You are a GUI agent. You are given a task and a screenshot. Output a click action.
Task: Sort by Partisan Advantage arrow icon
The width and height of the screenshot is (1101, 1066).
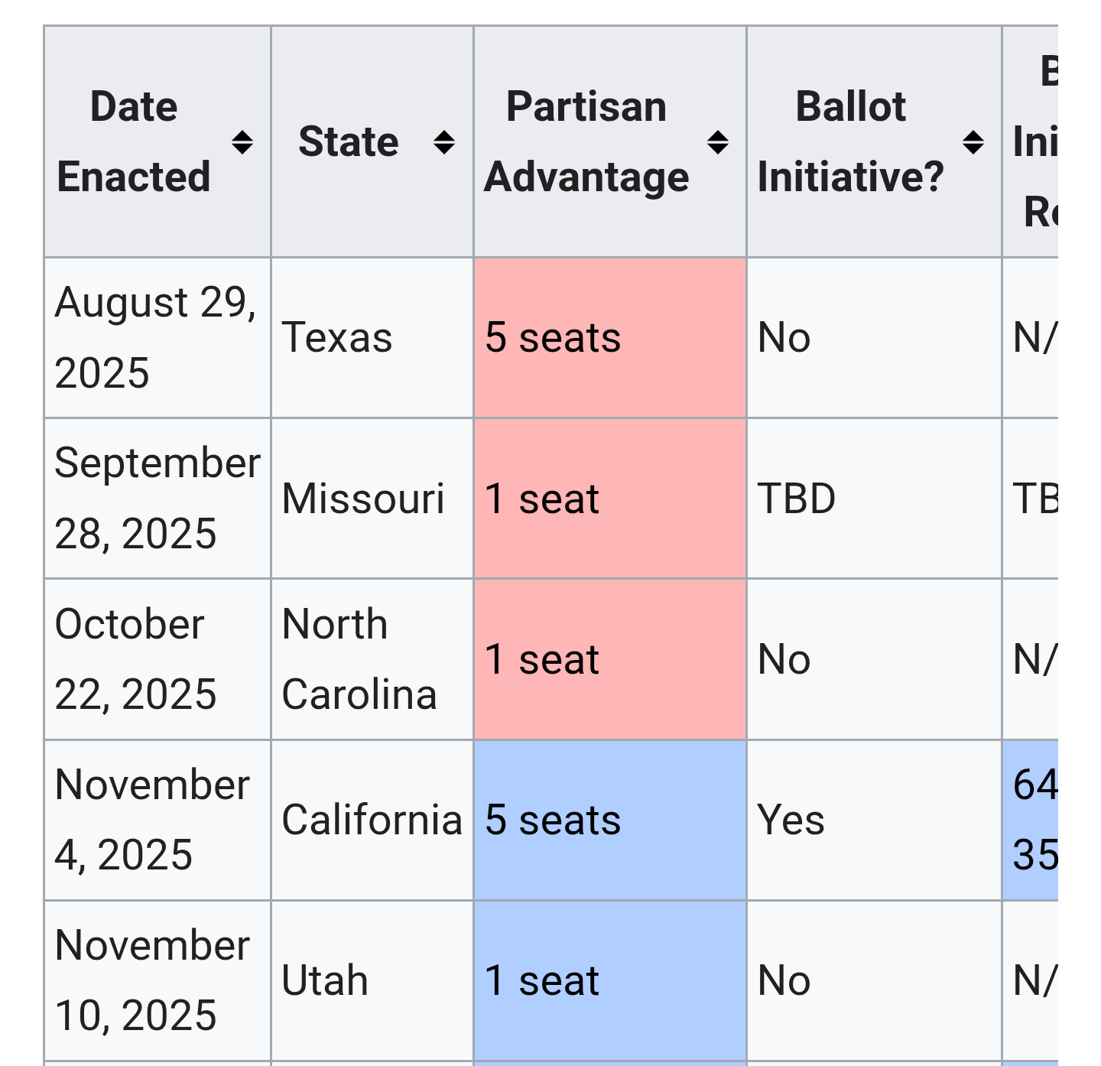[x=717, y=142]
